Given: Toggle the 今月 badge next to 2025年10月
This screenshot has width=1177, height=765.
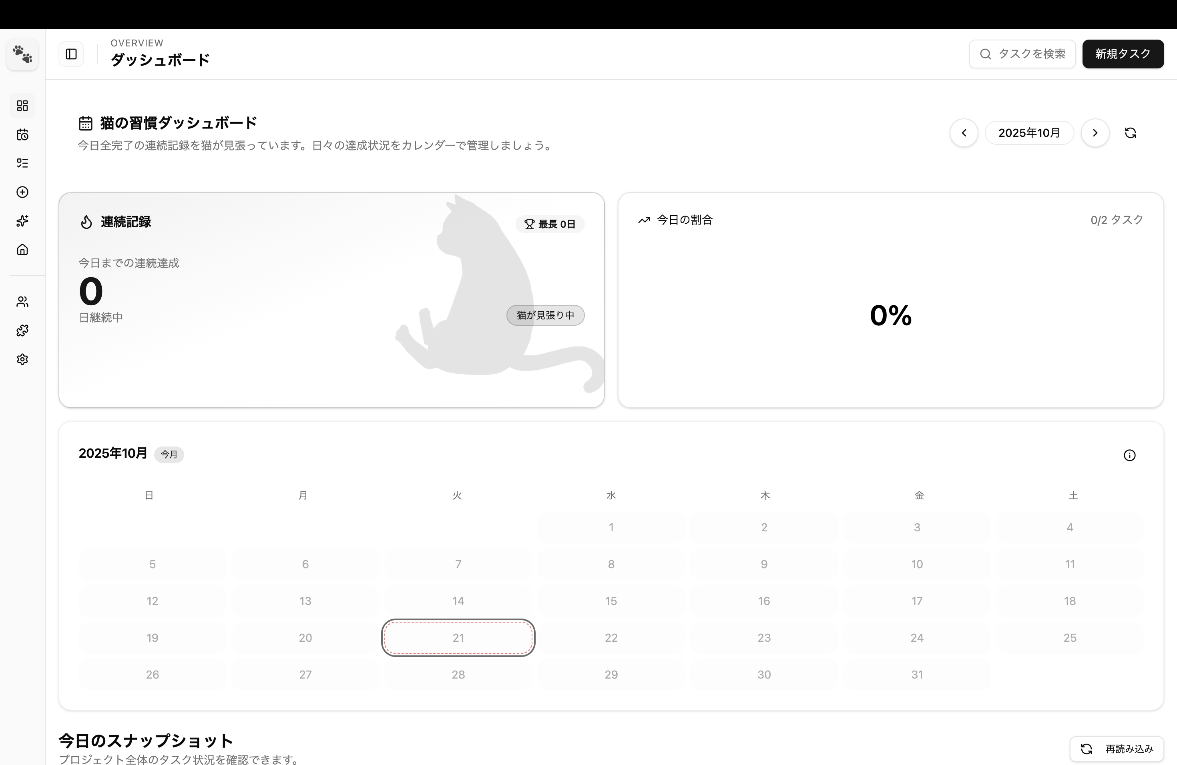Looking at the screenshot, I should [169, 454].
